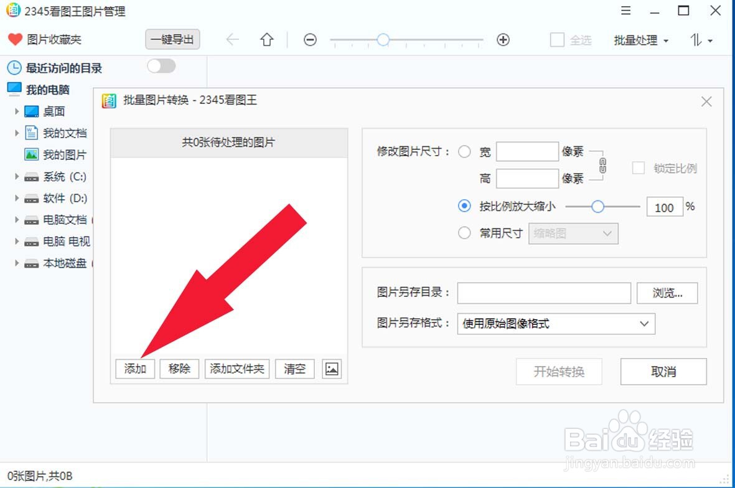The image size is (735, 488).
Task: Click the 一键导出 export button
Action: coord(172,39)
